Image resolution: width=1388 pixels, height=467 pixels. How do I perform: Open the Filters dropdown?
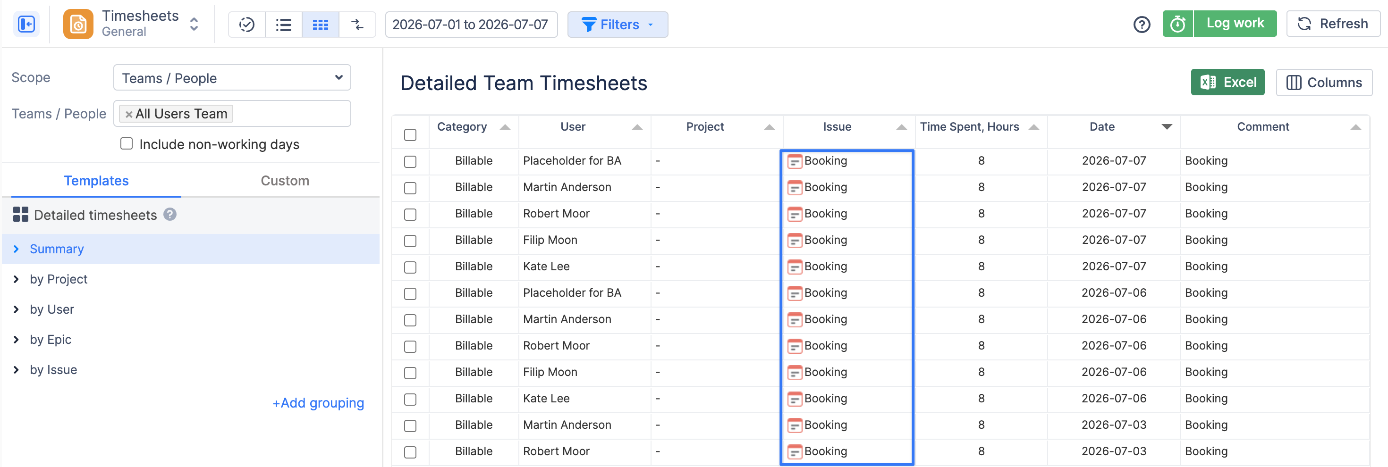618,24
